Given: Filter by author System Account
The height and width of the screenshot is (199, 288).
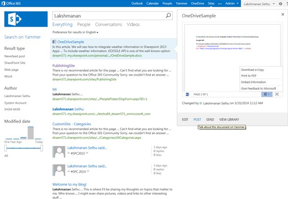Looking at the screenshot, I should coord(16,103).
